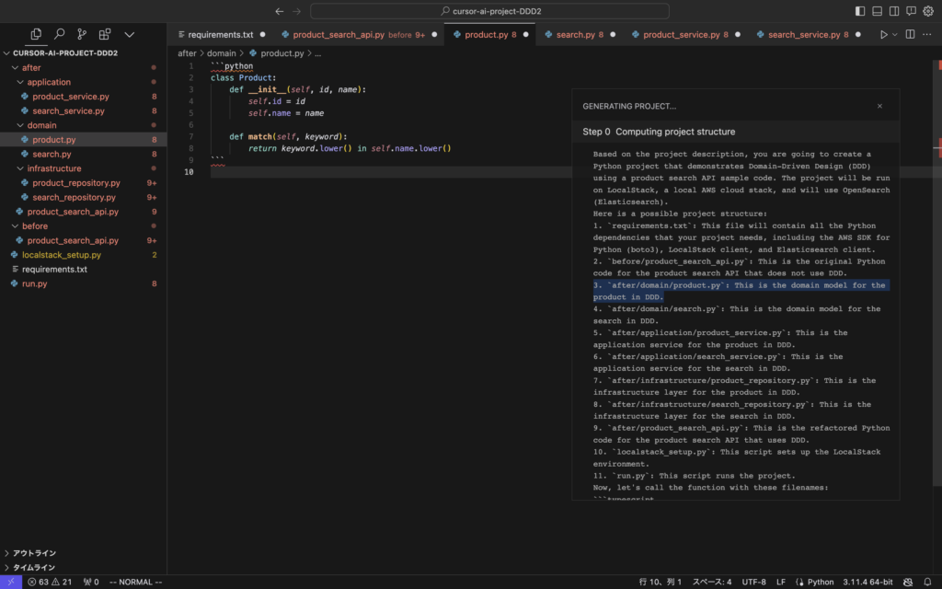The height and width of the screenshot is (589, 942).
Task: Open the Explorer view icon
Action: click(x=36, y=34)
